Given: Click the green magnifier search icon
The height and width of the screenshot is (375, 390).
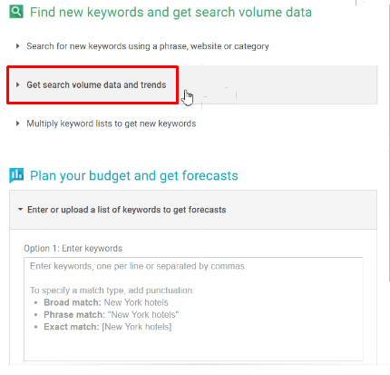Looking at the screenshot, I should tap(16, 12).
